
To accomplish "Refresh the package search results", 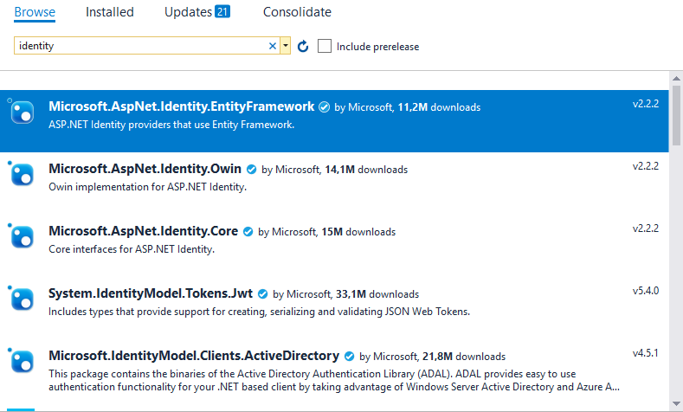I will 303,46.
